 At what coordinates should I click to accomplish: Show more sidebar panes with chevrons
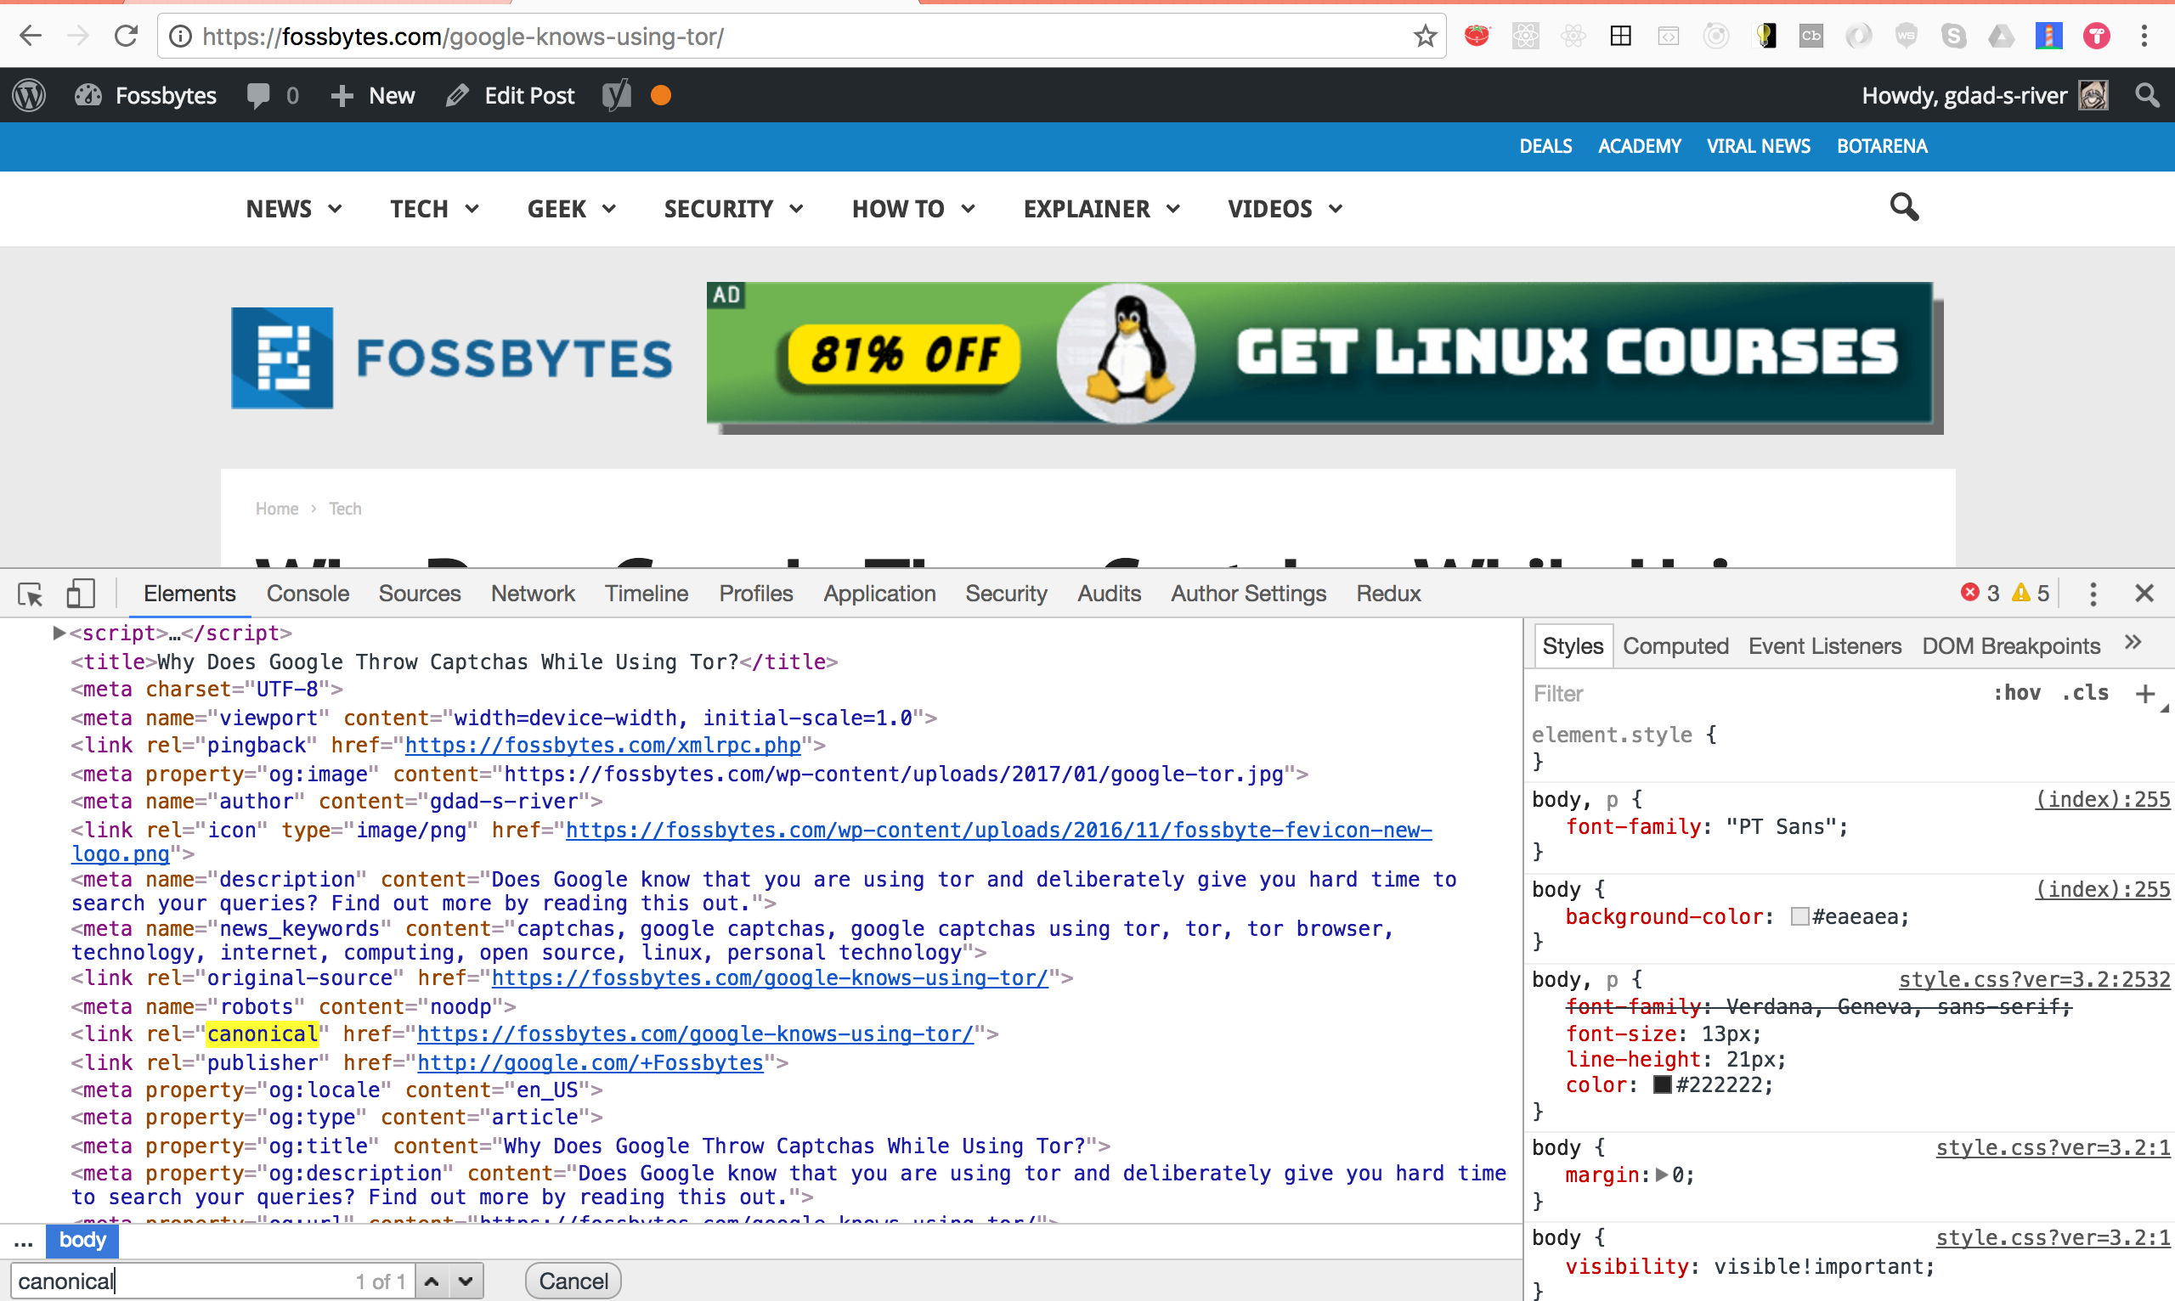pyautogui.click(x=2133, y=643)
